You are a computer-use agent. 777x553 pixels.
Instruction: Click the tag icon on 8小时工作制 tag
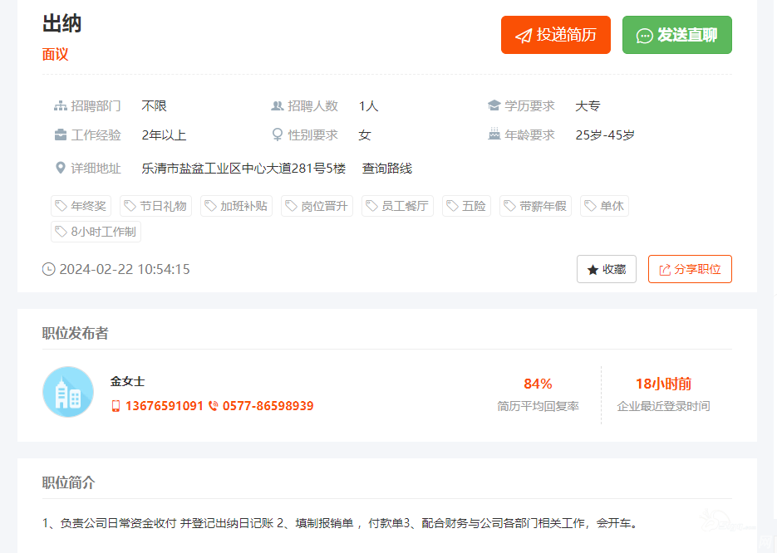click(x=61, y=232)
